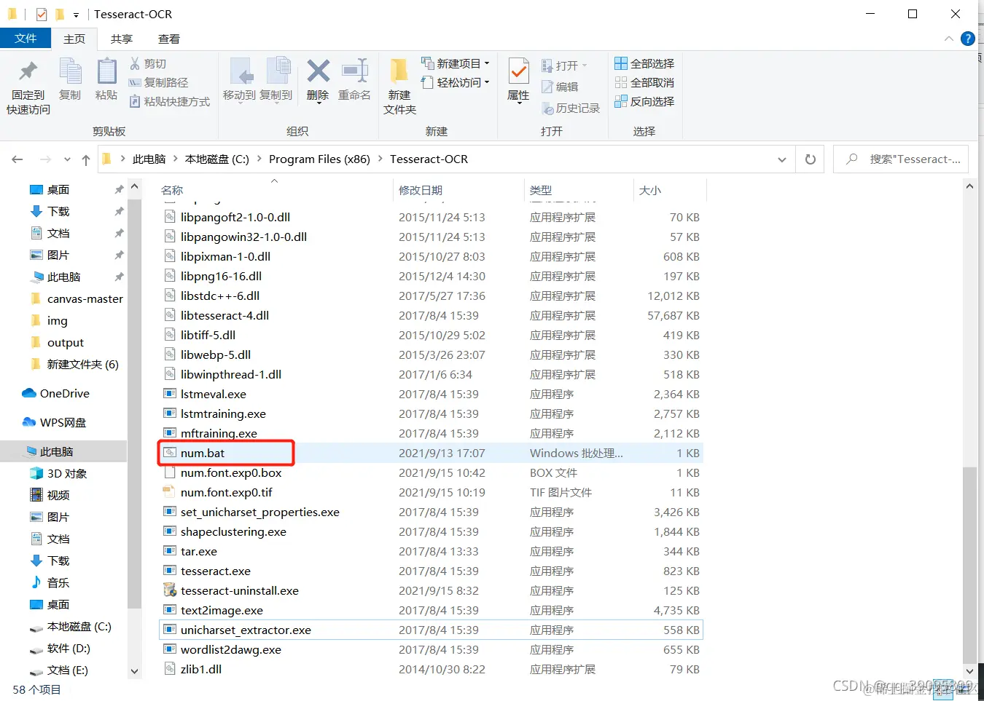Open the 视频 videos folder

click(50, 495)
